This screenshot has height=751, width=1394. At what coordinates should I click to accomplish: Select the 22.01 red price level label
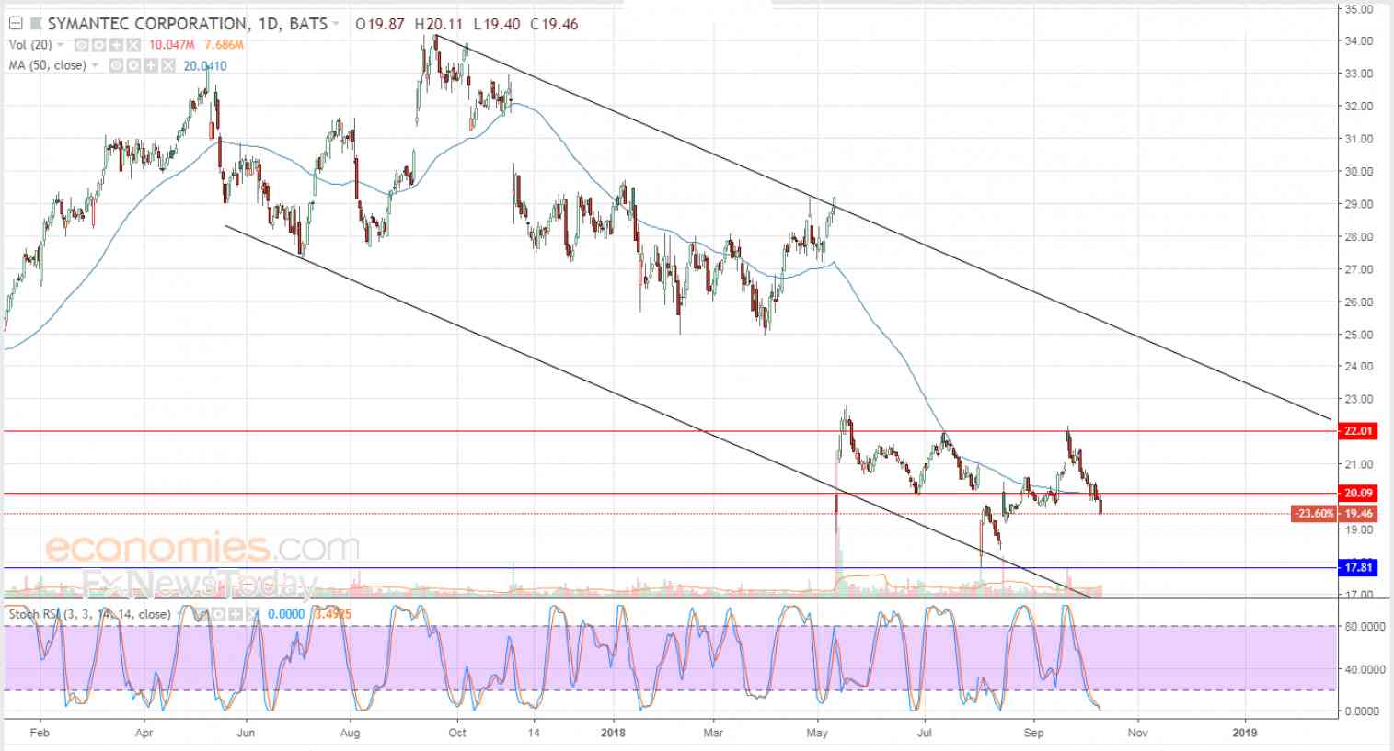pyautogui.click(x=1358, y=430)
